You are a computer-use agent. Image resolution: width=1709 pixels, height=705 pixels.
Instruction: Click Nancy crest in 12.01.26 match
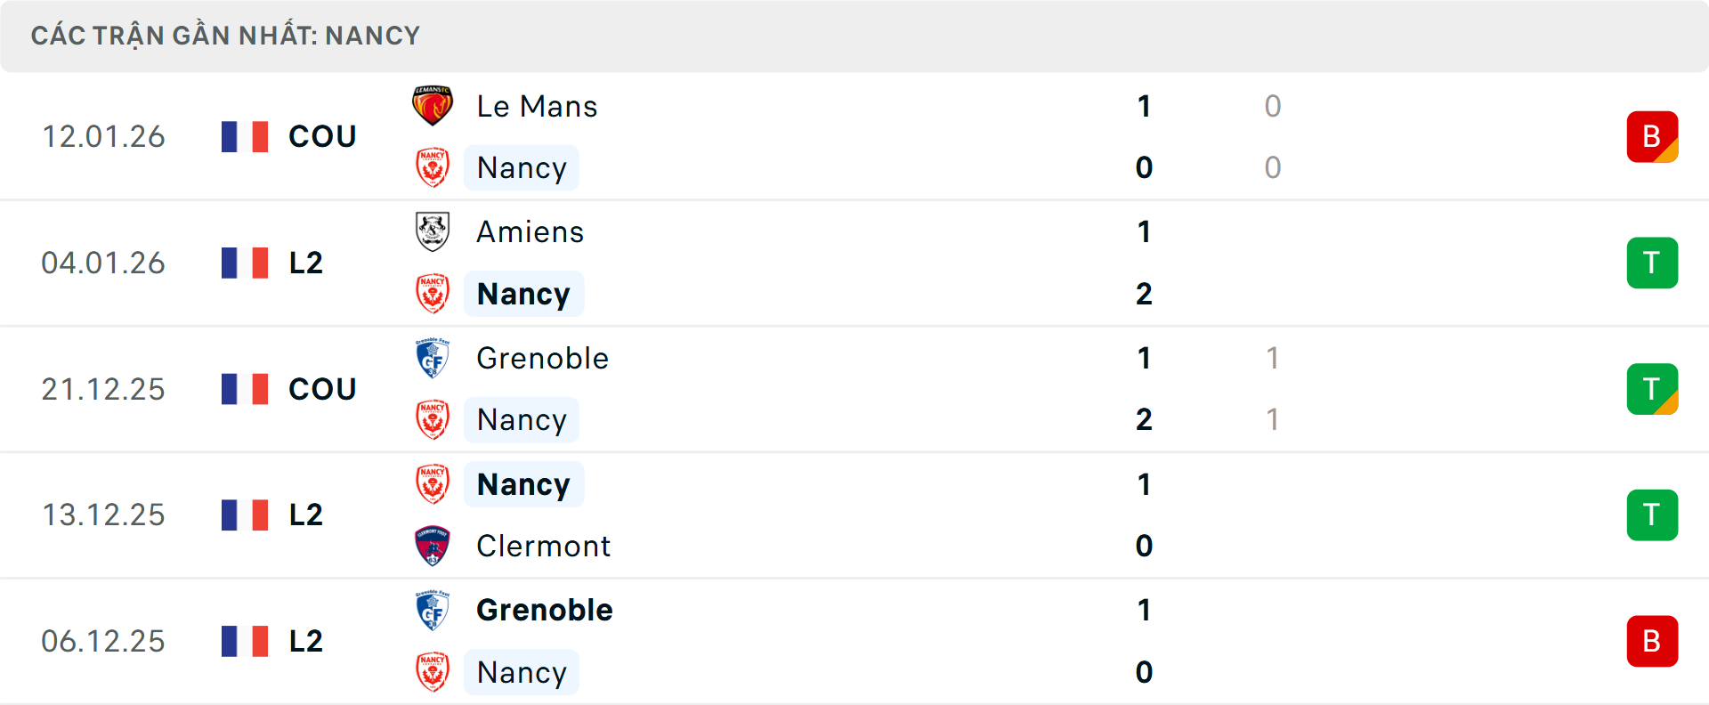click(433, 167)
